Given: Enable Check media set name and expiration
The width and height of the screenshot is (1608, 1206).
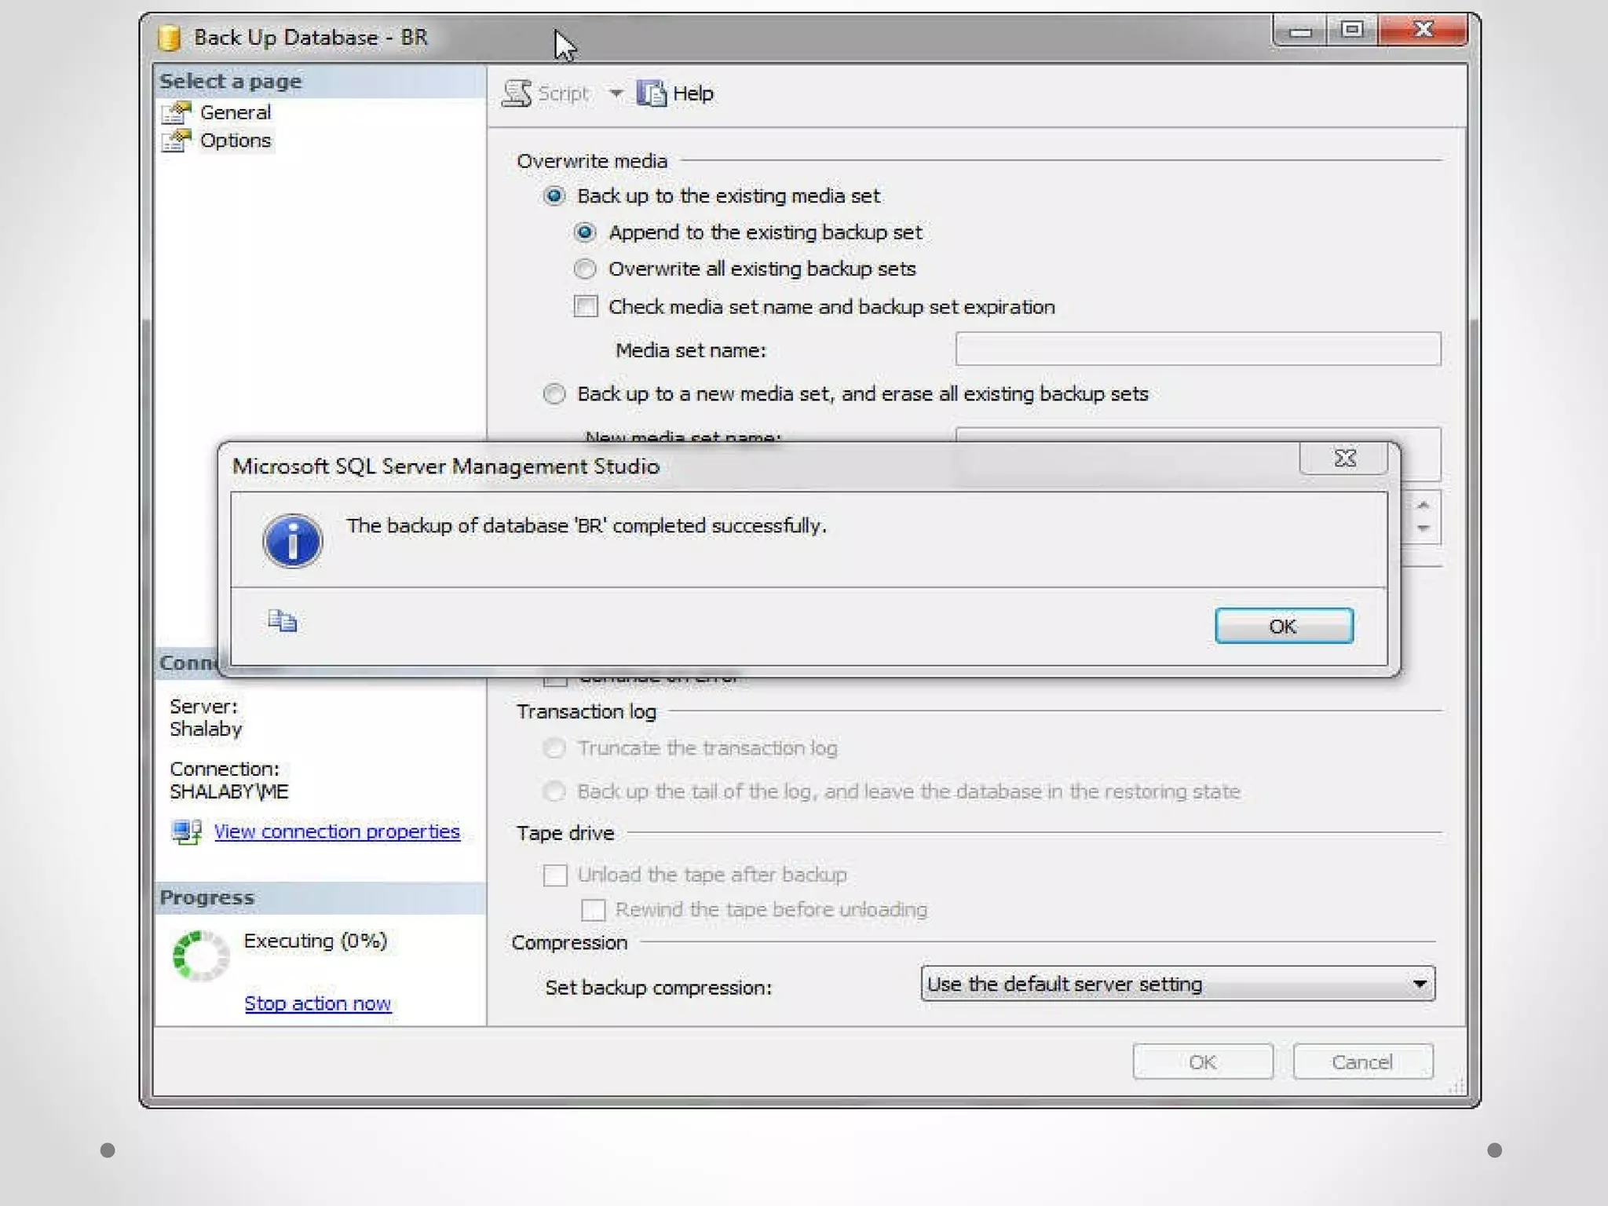Looking at the screenshot, I should click(586, 306).
